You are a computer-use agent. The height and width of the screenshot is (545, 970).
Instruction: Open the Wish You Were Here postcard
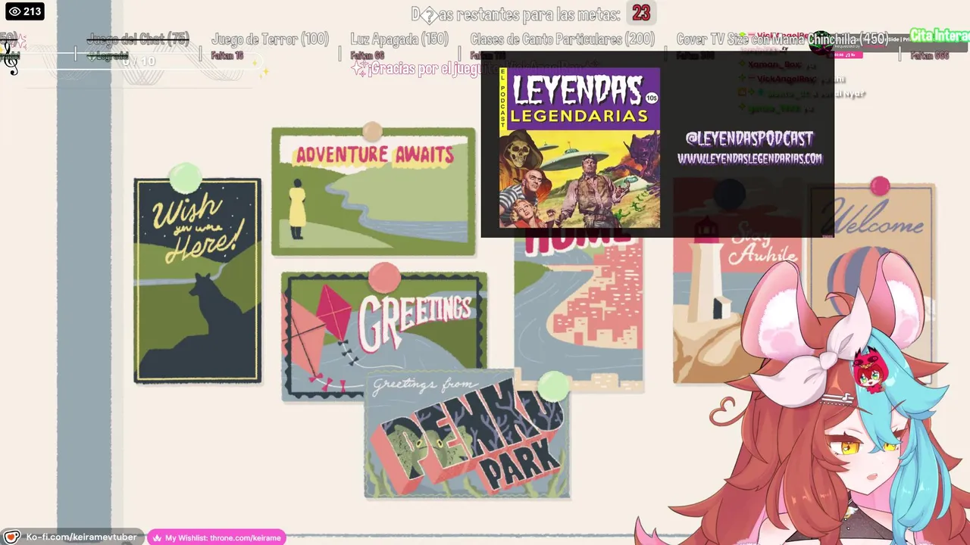point(198,281)
